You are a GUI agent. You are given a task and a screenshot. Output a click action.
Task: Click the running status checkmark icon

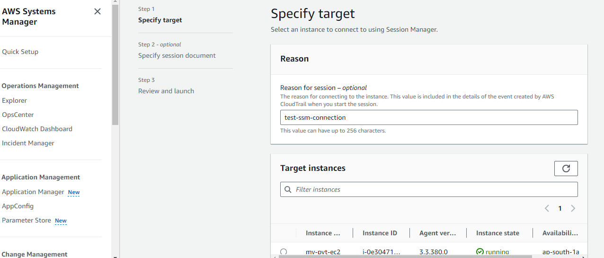[x=480, y=252]
